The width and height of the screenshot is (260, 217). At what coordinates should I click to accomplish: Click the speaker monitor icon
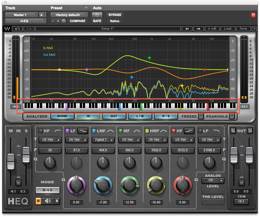coord(48,201)
